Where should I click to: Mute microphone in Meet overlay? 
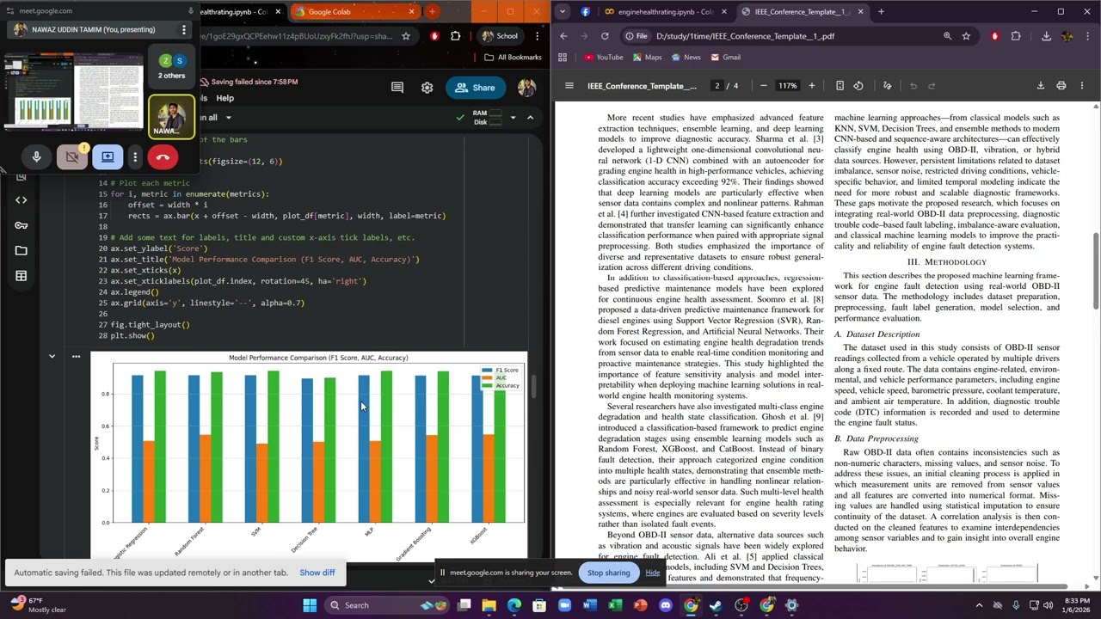(36, 157)
